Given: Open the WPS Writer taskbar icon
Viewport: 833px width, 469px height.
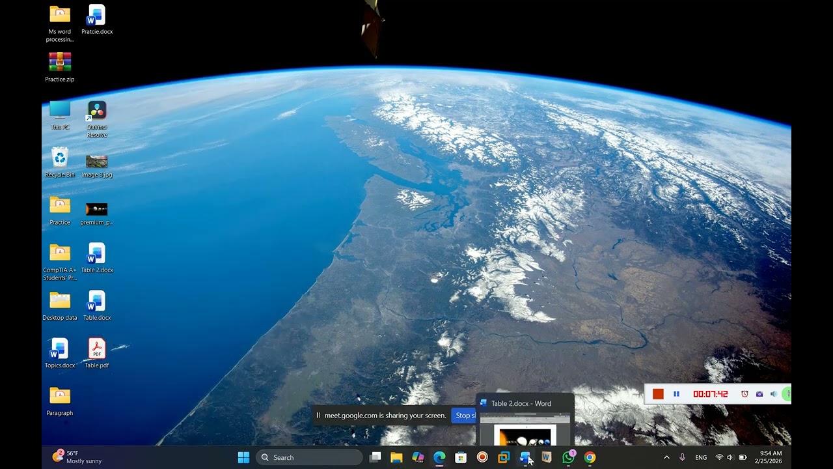Looking at the screenshot, I should point(547,457).
